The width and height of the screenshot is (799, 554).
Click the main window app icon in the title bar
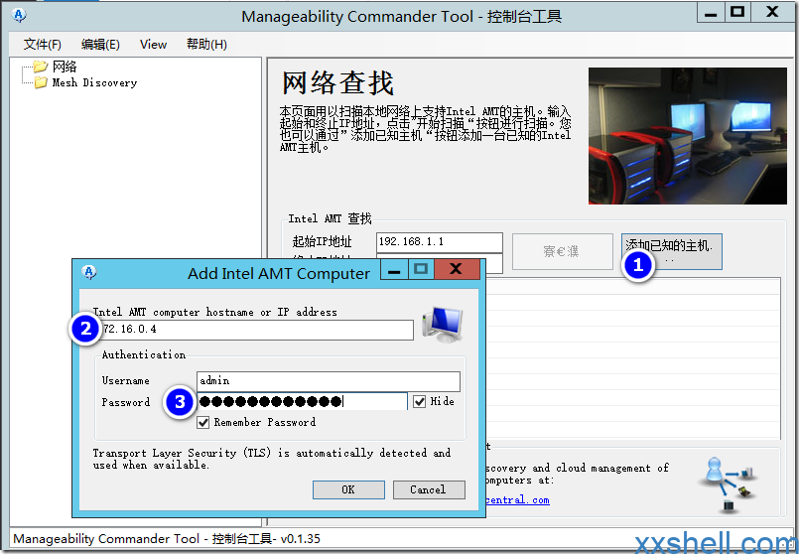(20, 15)
